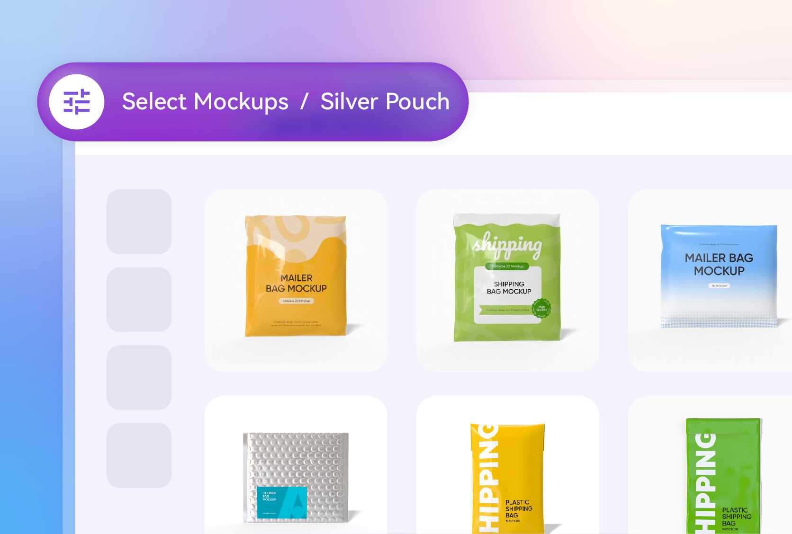Click the white header bar beside the banner
This screenshot has height=534, width=792.
click(630, 124)
